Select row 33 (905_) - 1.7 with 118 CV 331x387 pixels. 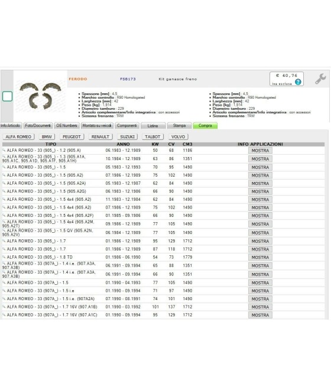pos(163,249)
